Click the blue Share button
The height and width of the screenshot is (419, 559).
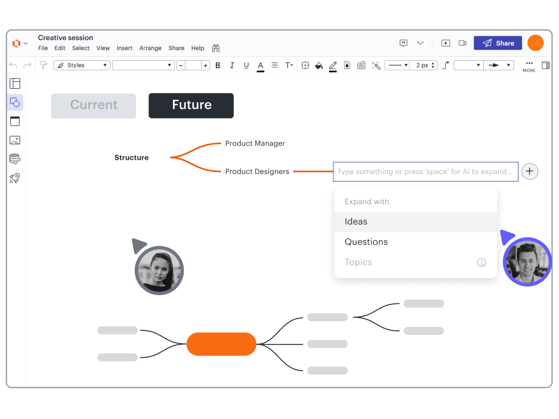click(x=498, y=43)
